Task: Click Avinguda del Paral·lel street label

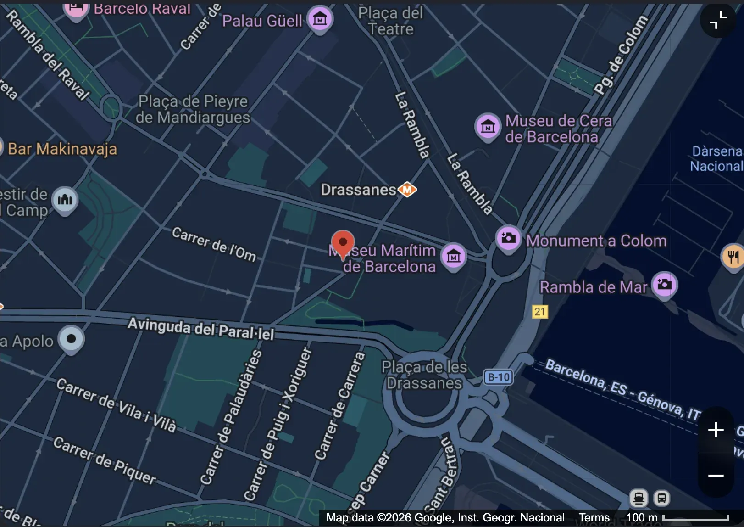Action: pos(201,329)
